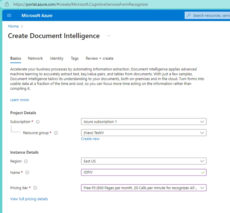Click the Microsoft Azure brand title
Viewport: 230px width, 213px height.
point(37,15)
